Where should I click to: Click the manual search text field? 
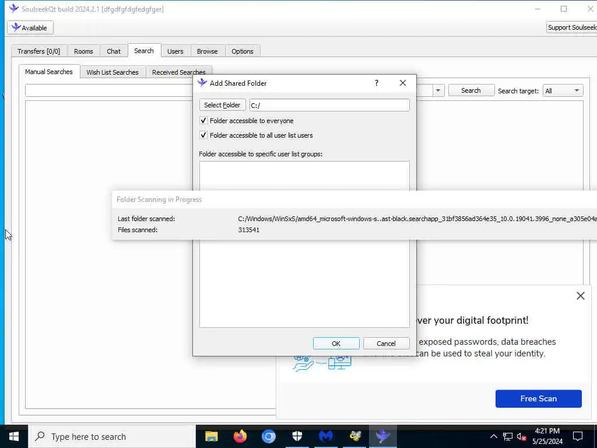tap(109, 90)
